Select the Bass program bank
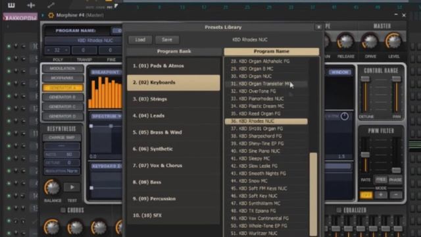This screenshot has width=421, height=237. click(174, 182)
